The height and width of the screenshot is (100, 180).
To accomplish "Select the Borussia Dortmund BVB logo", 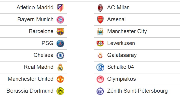I will tap(60, 91).
